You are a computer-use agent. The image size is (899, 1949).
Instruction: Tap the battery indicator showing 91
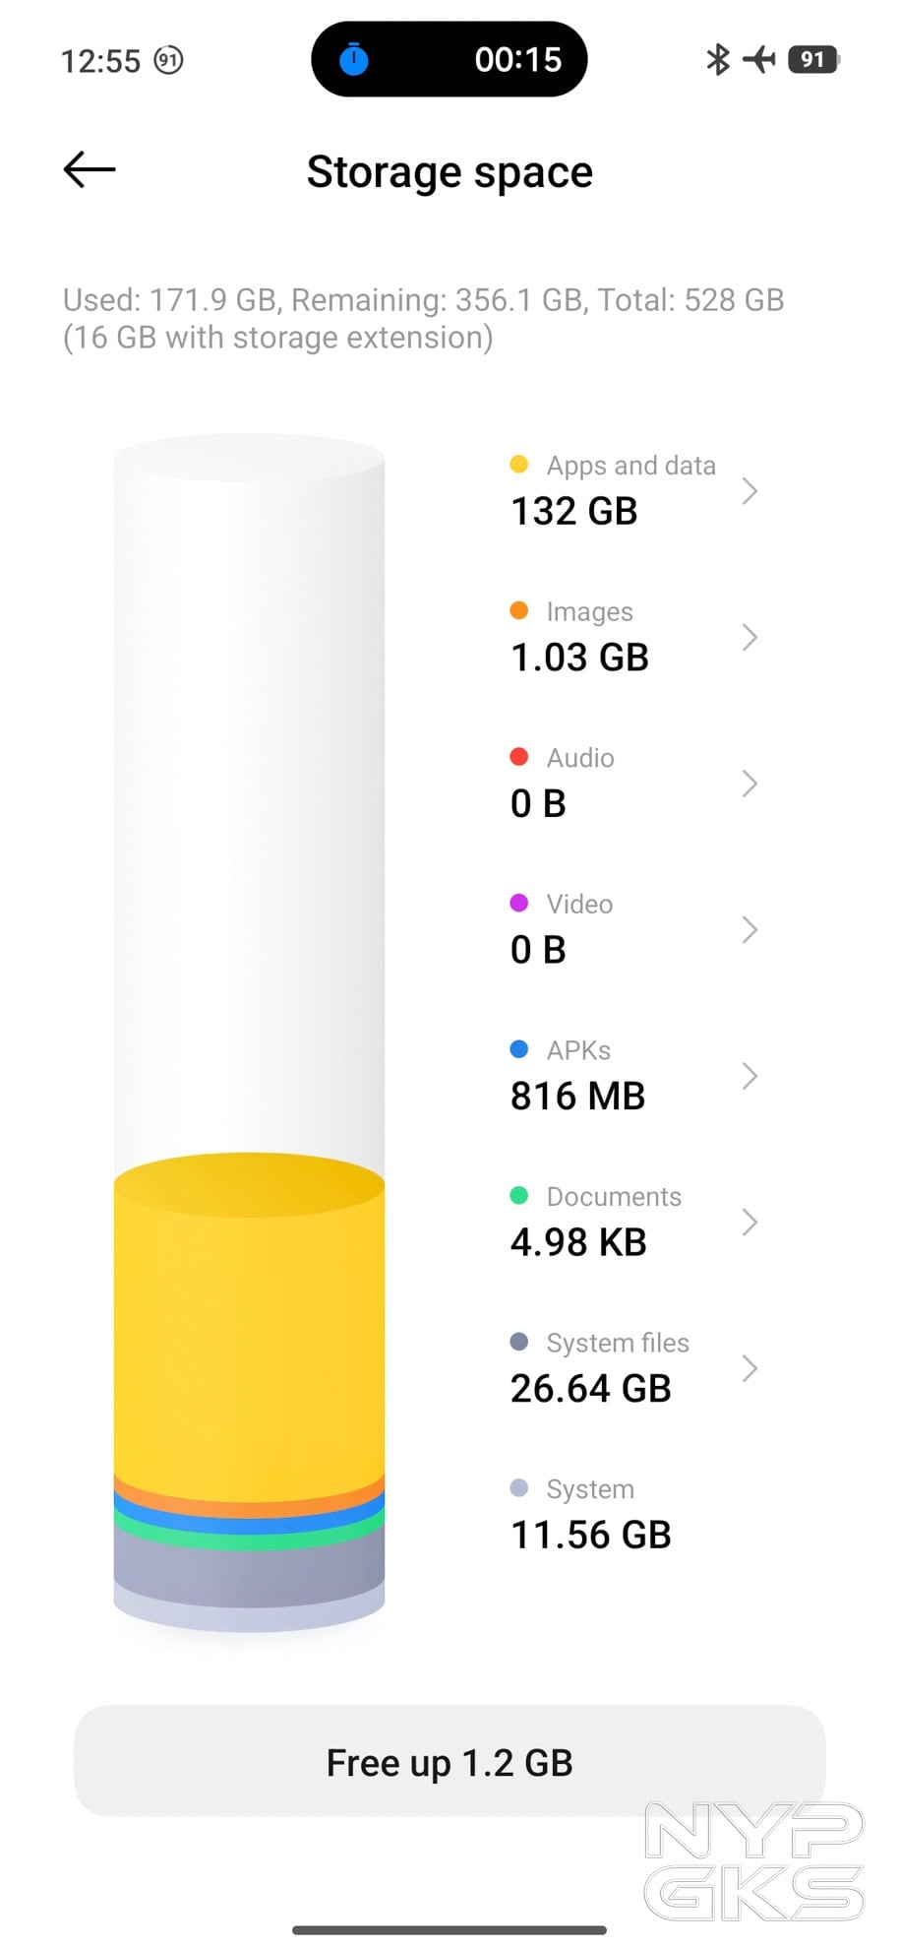click(813, 60)
